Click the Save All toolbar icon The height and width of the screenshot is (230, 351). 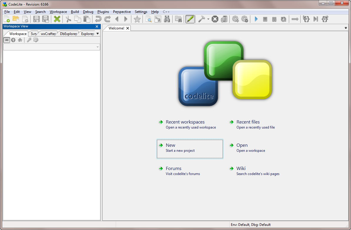(x=46, y=19)
